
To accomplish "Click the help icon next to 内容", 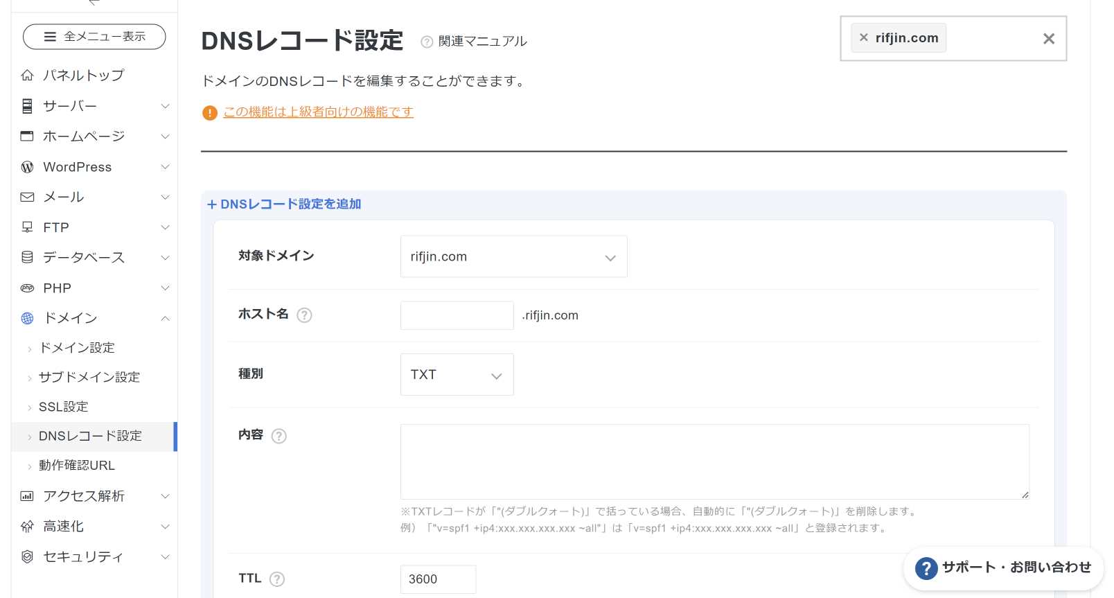I will point(278,436).
